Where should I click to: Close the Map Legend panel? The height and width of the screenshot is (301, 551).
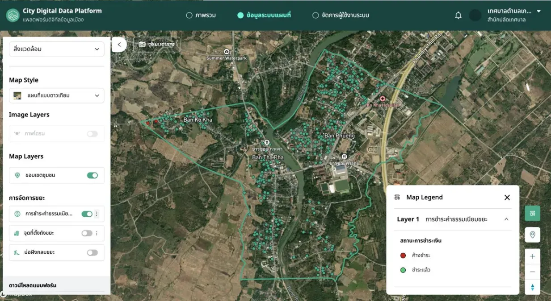pyautogui.click(x=507, y=197)
